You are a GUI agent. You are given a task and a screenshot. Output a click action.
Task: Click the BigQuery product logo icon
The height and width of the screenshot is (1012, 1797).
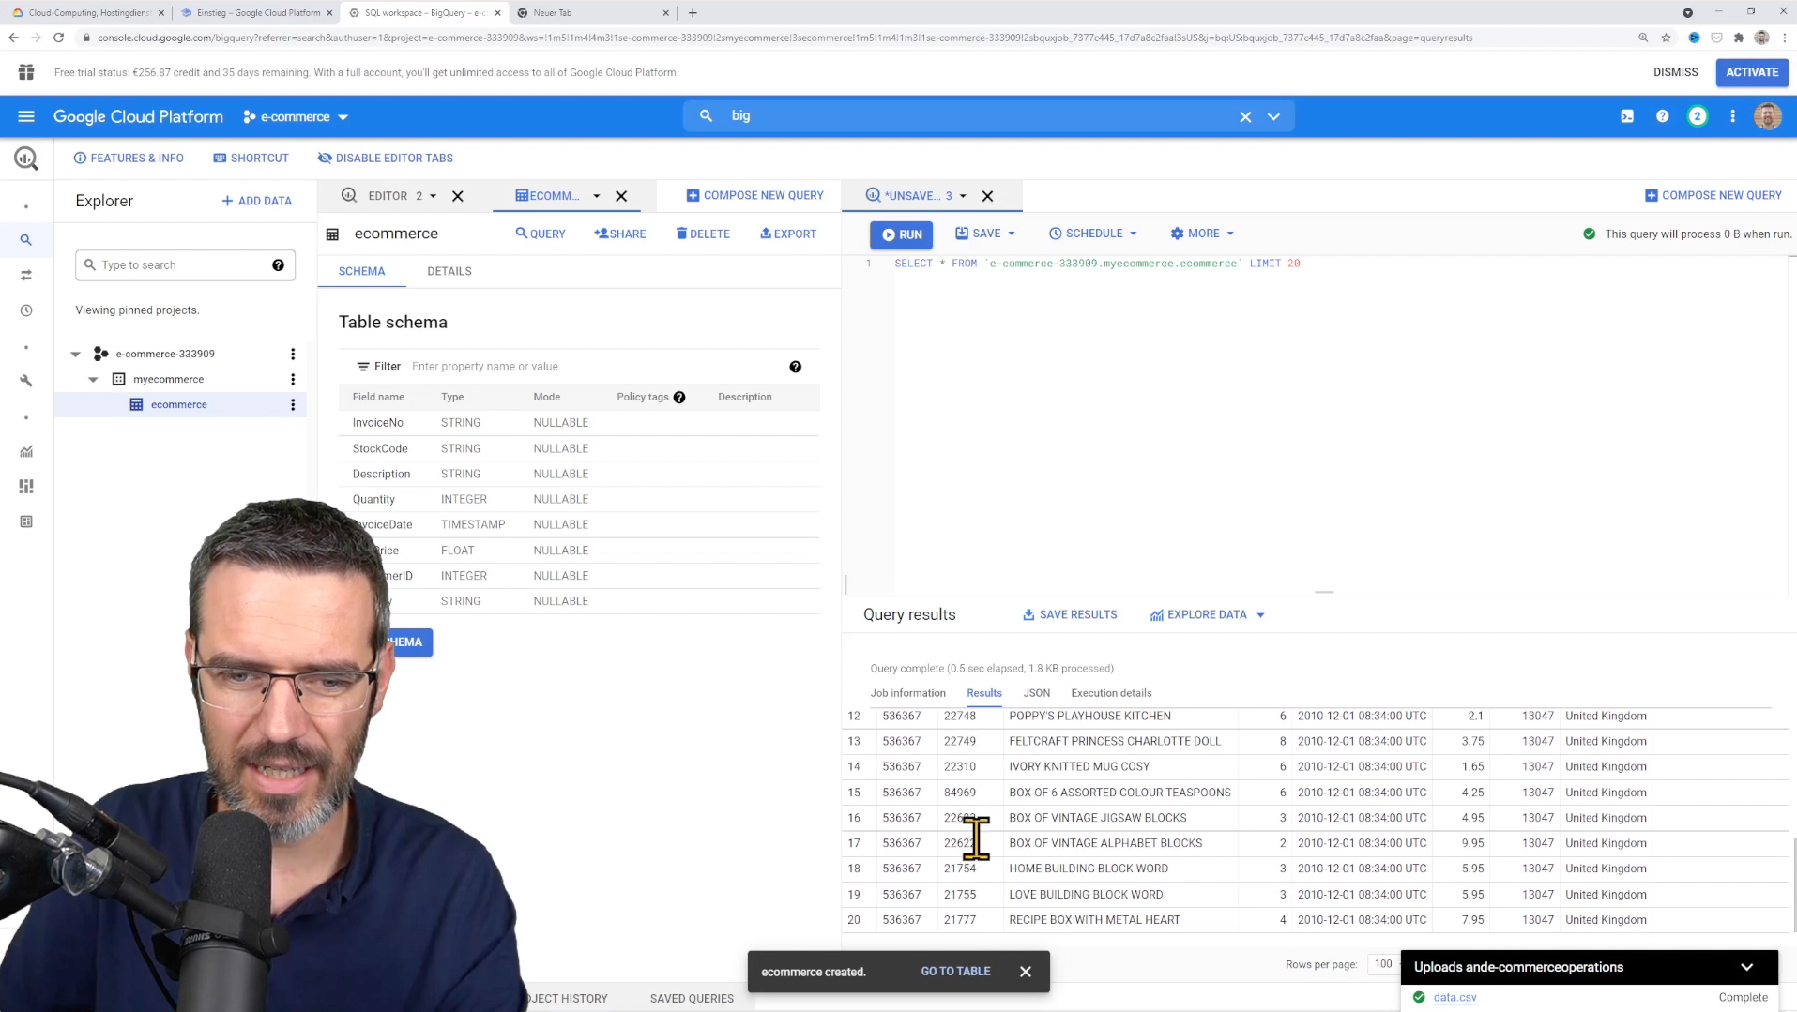[26, 159]
